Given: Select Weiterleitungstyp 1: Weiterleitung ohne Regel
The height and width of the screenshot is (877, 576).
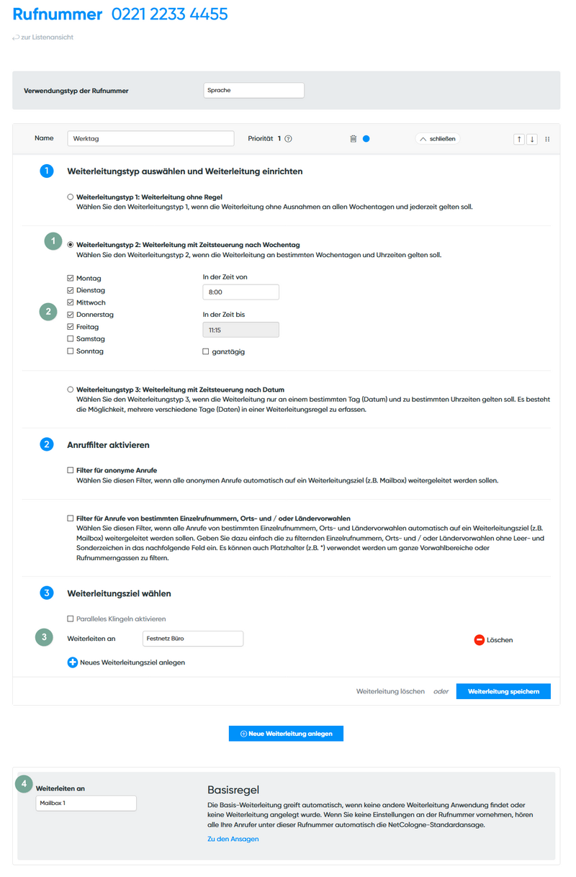Looking at the screenshot, I should (70, 196).
